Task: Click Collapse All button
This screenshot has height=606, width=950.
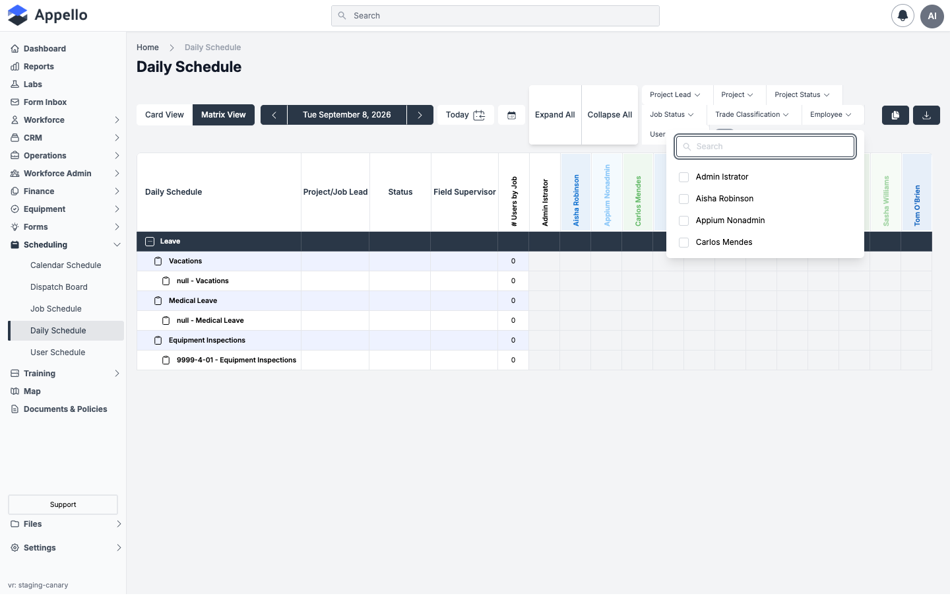Action: pos(610,115)
